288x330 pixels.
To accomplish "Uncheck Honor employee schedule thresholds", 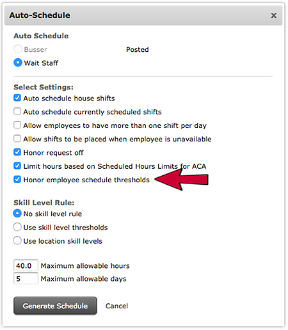I will tap(17, 180).
